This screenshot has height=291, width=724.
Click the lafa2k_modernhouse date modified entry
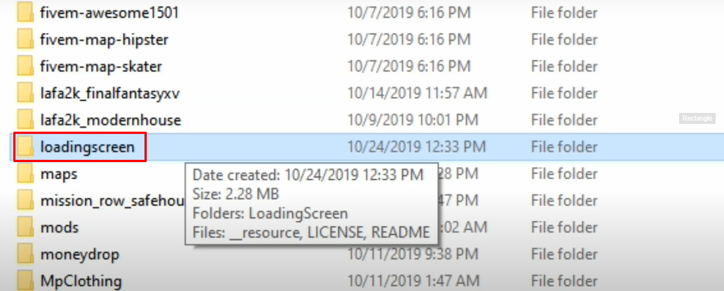coord(413,120)
